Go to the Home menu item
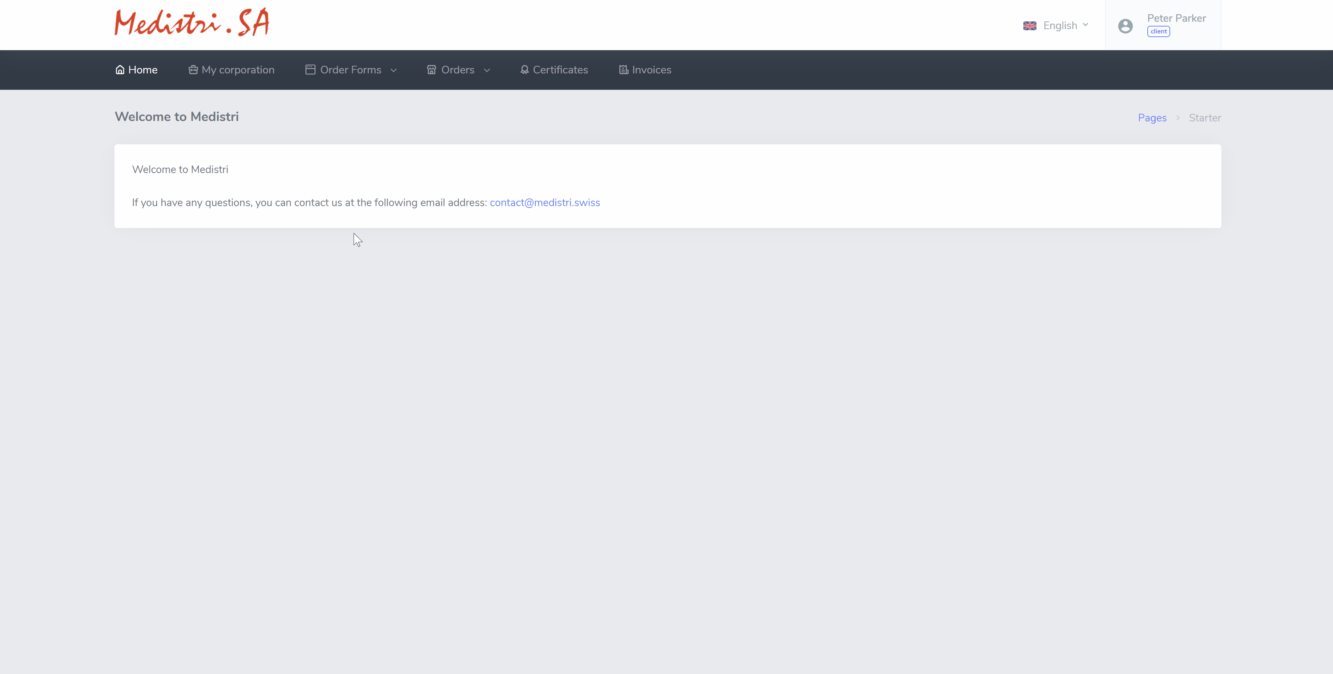1333x674 pixels. [136, 70]
